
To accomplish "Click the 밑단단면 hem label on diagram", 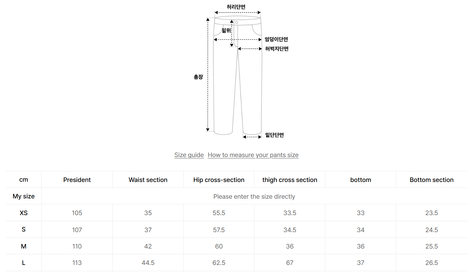I will 274,135.
